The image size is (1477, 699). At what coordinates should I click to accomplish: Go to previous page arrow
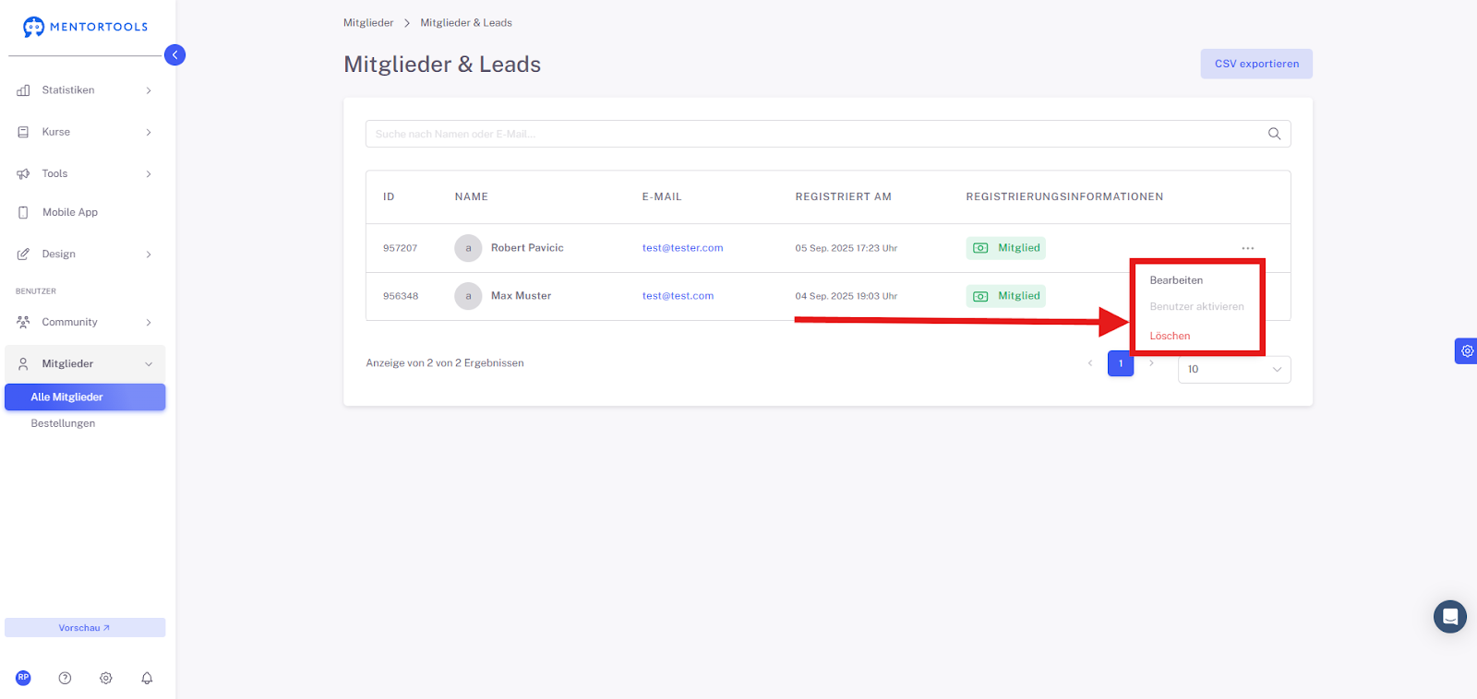coord(1090,363)
